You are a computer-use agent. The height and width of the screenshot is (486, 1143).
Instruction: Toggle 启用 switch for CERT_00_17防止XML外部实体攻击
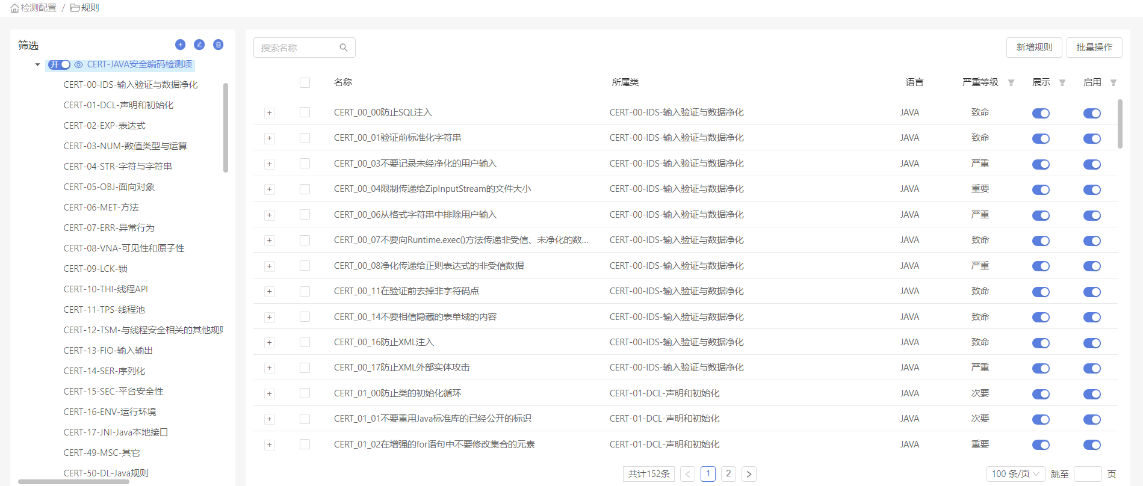coord(1092,368)
